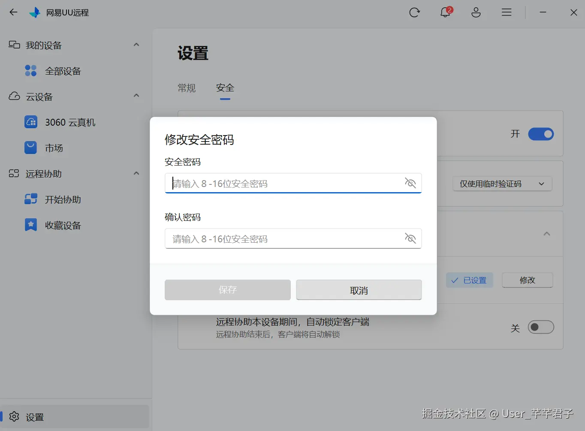Click 远程协助 section label

pyautogui.click(x=44, y=174)
